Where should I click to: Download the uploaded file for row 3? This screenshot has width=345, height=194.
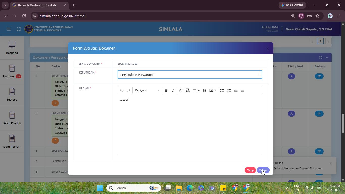pyautogui.click(x=291, y=151)
